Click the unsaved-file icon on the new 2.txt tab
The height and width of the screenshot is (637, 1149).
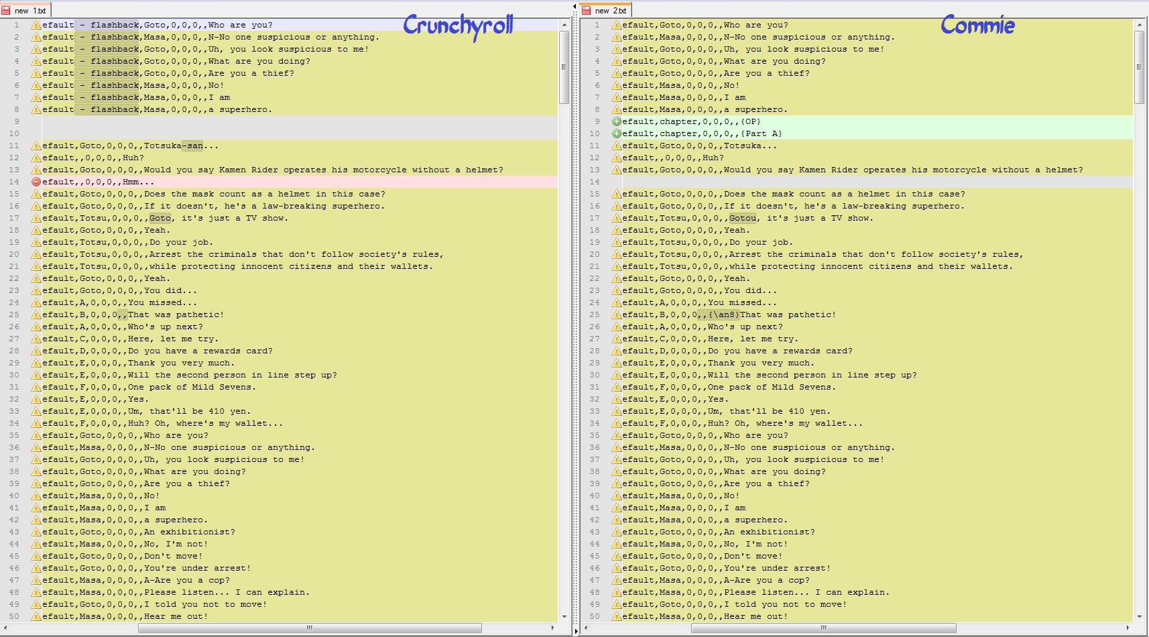(587, 11)
